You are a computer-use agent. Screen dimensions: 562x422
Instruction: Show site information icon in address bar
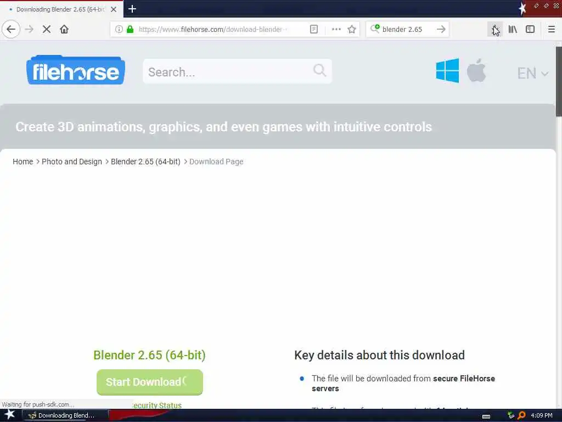[119, 29]
